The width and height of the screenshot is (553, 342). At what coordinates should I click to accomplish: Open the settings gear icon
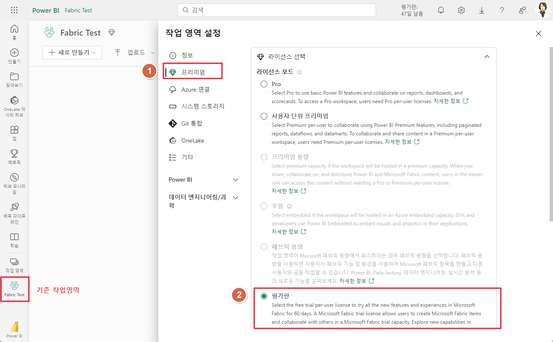[461, 10]
